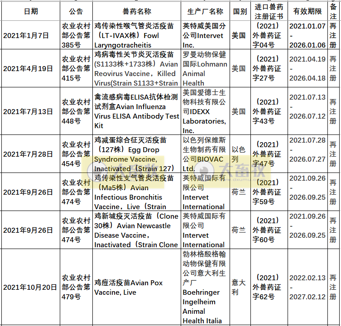Click validity cell 2021.07.28-2026.07.27

(x=307, y=154)
